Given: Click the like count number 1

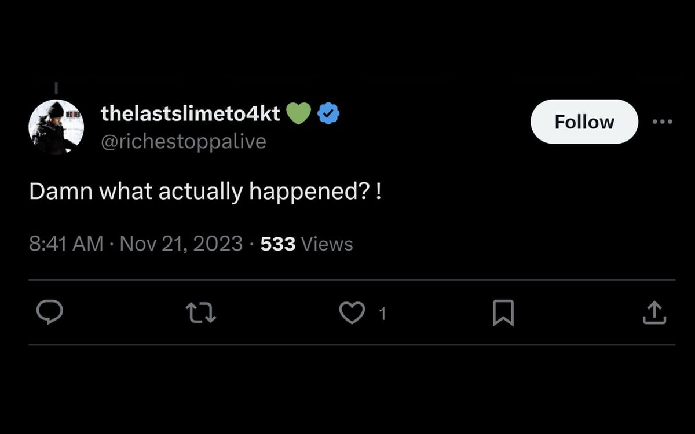Looking at the screenshot, I should (382, 314).
